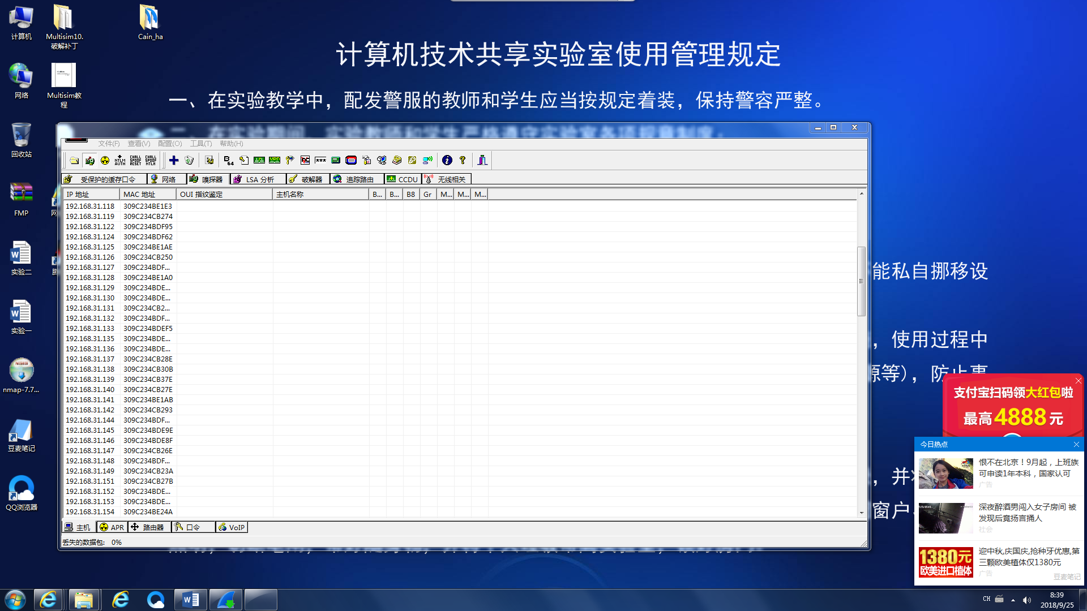
Task: Click the yellow question mark Help icon
Action: pyautogui.click(x=463, y=161)
